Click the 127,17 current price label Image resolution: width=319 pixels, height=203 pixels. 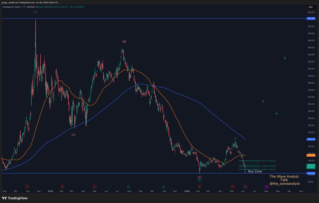[x=311, y=165]
